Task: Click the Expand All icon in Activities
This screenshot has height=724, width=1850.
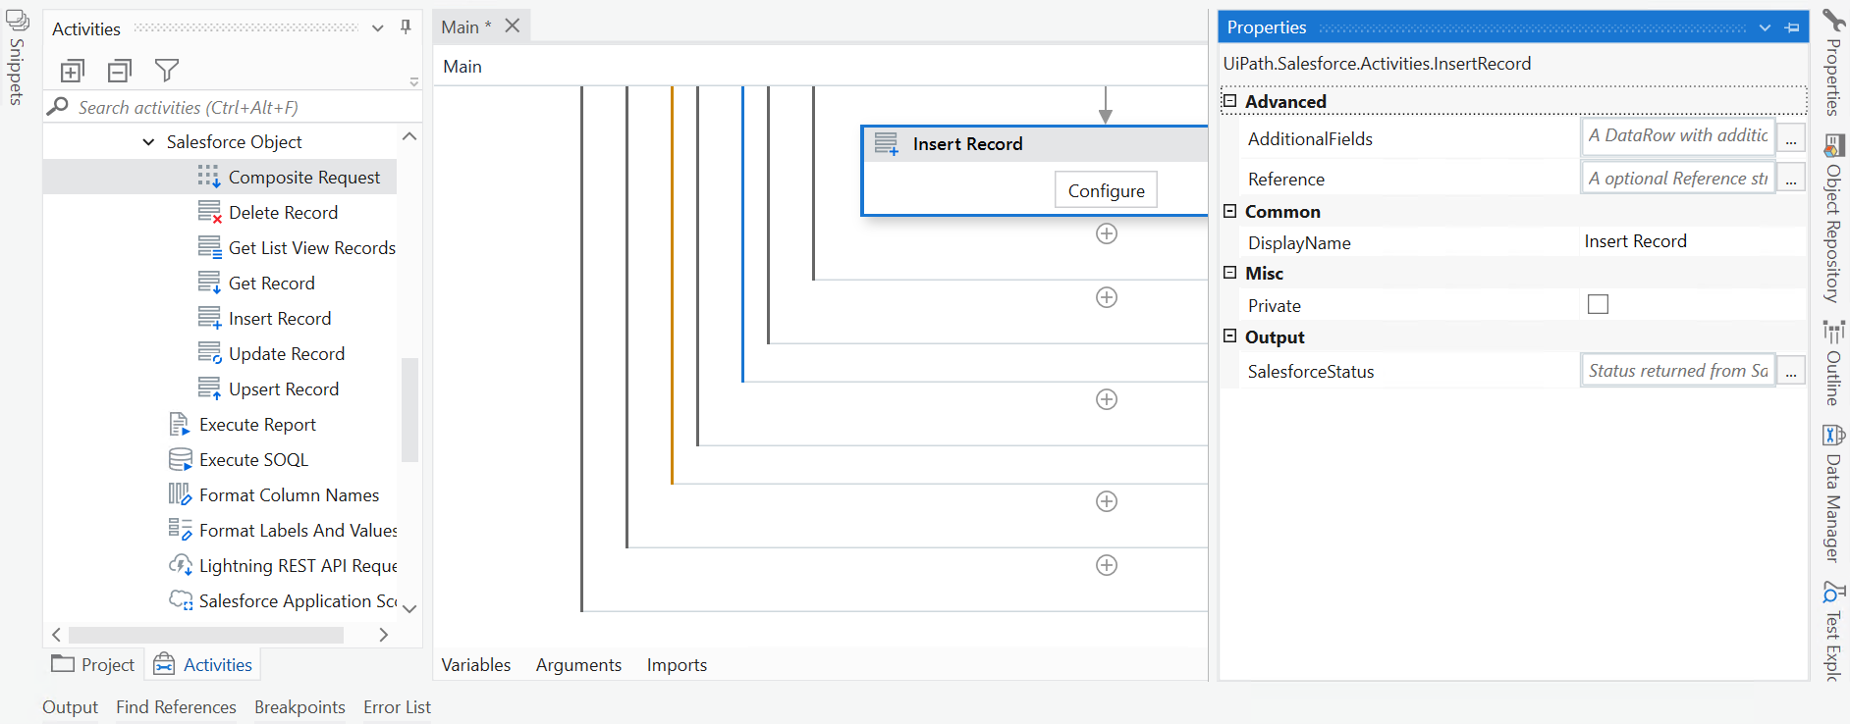Action: [x=73, y=71]
